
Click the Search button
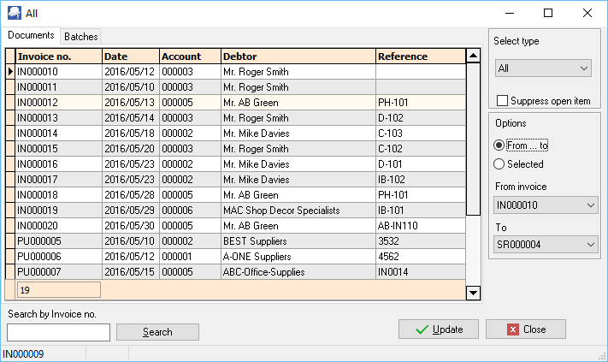(x=157, y=332)
